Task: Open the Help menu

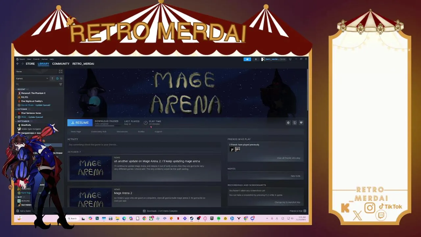Action: 52,59
